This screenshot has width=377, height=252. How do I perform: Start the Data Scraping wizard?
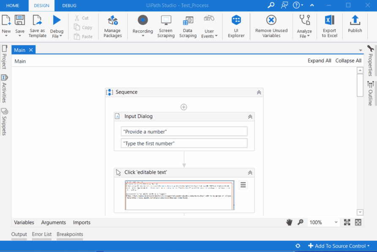(x=188, y=26)
